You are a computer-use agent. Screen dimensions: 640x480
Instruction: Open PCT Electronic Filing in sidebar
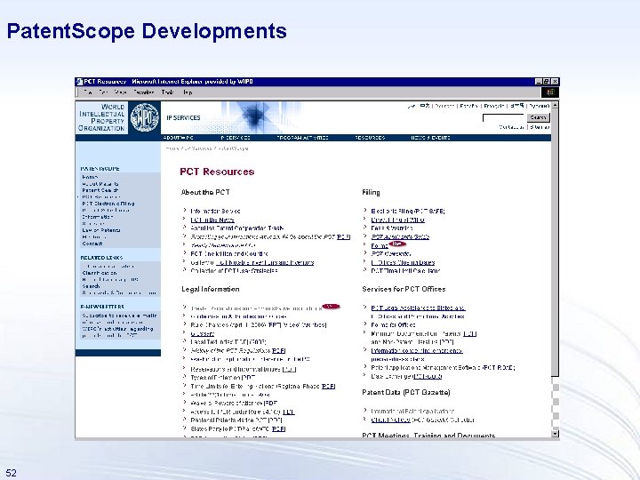pyautogui.click(x=108, y=204)
